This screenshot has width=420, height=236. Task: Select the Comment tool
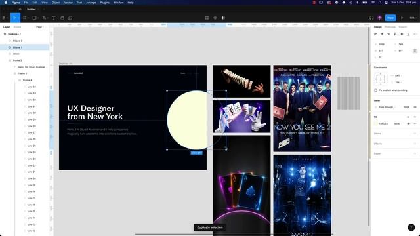[x=70, y=18]
